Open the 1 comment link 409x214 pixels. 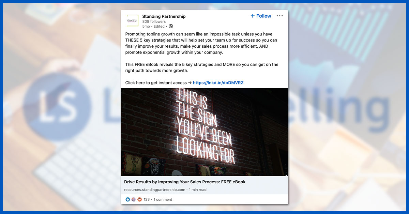163,200
